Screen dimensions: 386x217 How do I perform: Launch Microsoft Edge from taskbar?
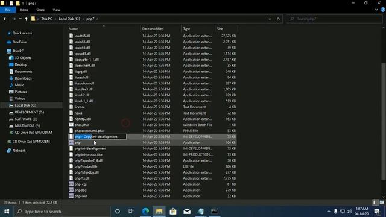click(145, 212)
